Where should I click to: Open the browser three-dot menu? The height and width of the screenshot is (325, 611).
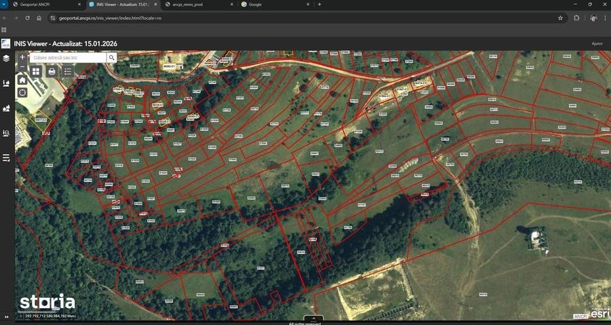(606, 18)
